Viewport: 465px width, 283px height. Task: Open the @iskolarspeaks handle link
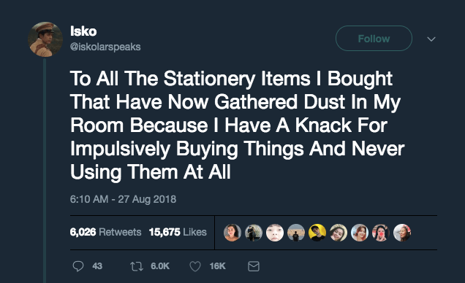tap(105, 47)
